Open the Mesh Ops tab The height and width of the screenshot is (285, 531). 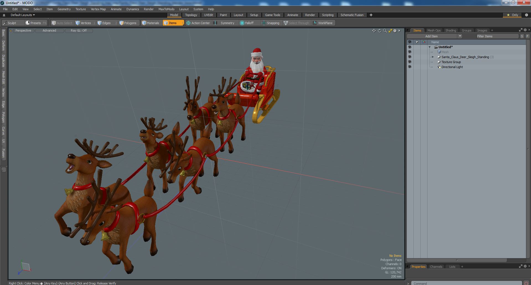434,30
